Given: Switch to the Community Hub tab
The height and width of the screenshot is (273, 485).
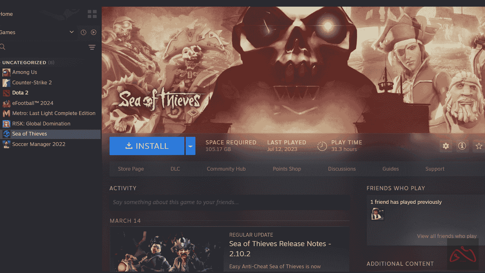Looking at the screenshot, I should click(x=226, y=169).
